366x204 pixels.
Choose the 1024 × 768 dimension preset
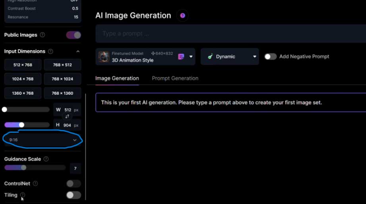point(23,79)
